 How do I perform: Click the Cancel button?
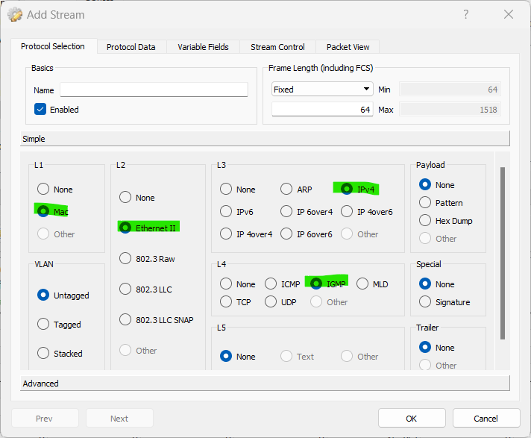tap(486, 419)
